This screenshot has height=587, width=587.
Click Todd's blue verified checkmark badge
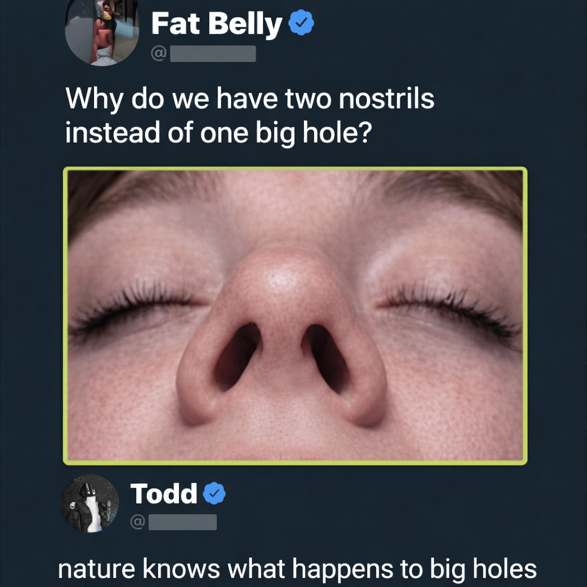coord(214,494)
